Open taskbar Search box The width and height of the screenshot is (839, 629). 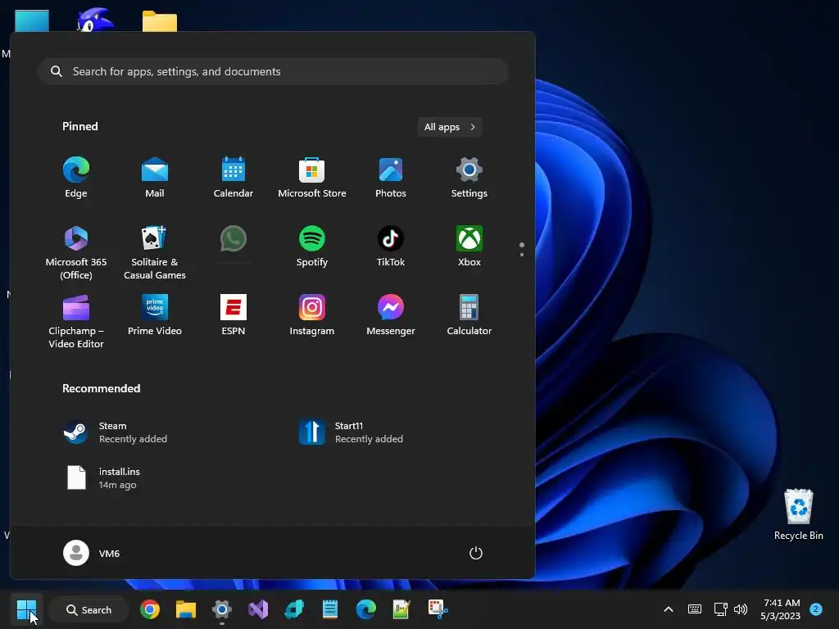pos(88,609)
